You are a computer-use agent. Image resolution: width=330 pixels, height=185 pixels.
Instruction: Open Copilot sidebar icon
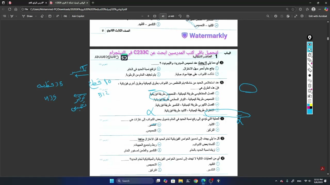point(326,9)
